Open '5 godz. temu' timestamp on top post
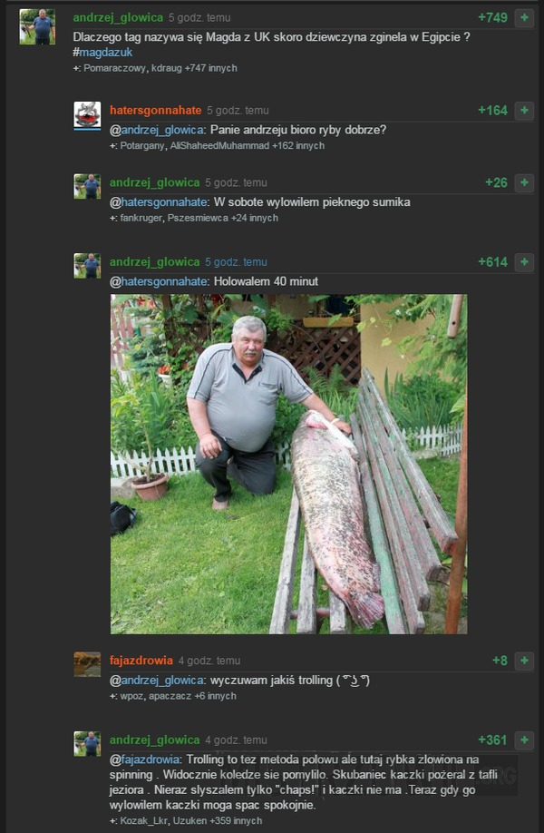Image resolution: width=544 pixels, height=833 pixels. (199, 17)
